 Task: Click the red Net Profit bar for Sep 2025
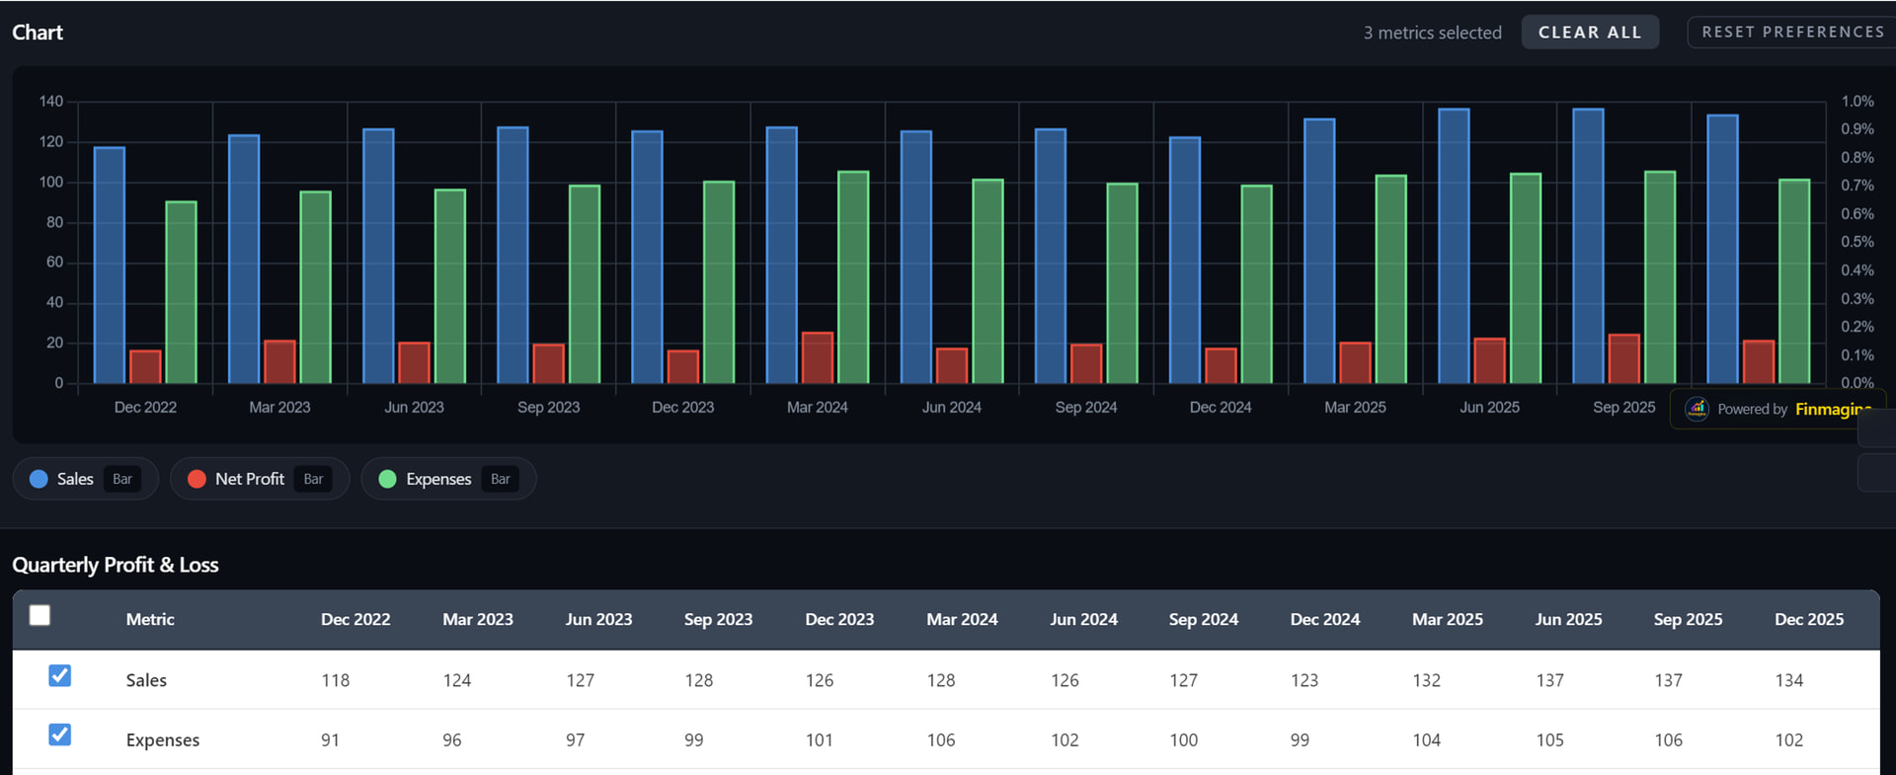pyautogui.click(x=1623, y=359)
